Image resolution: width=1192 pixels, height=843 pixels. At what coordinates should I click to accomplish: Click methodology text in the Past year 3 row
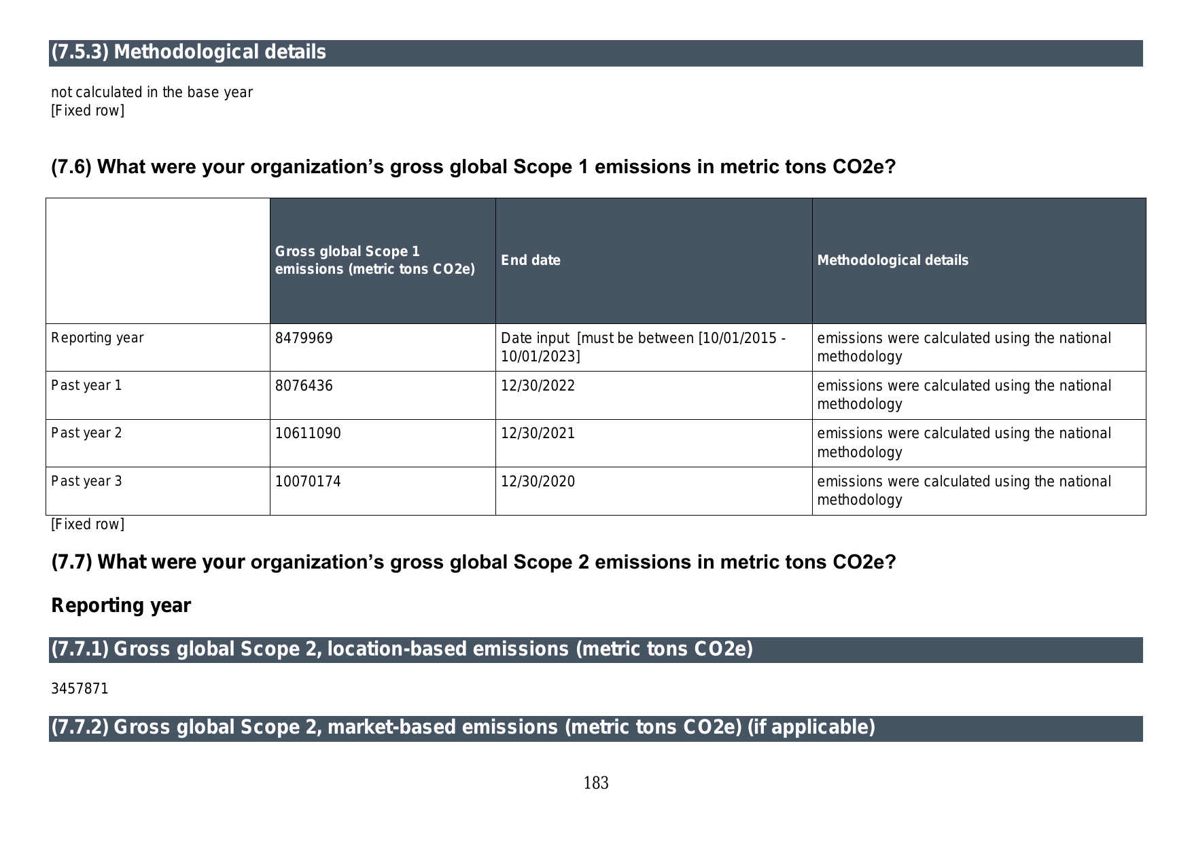964,490
